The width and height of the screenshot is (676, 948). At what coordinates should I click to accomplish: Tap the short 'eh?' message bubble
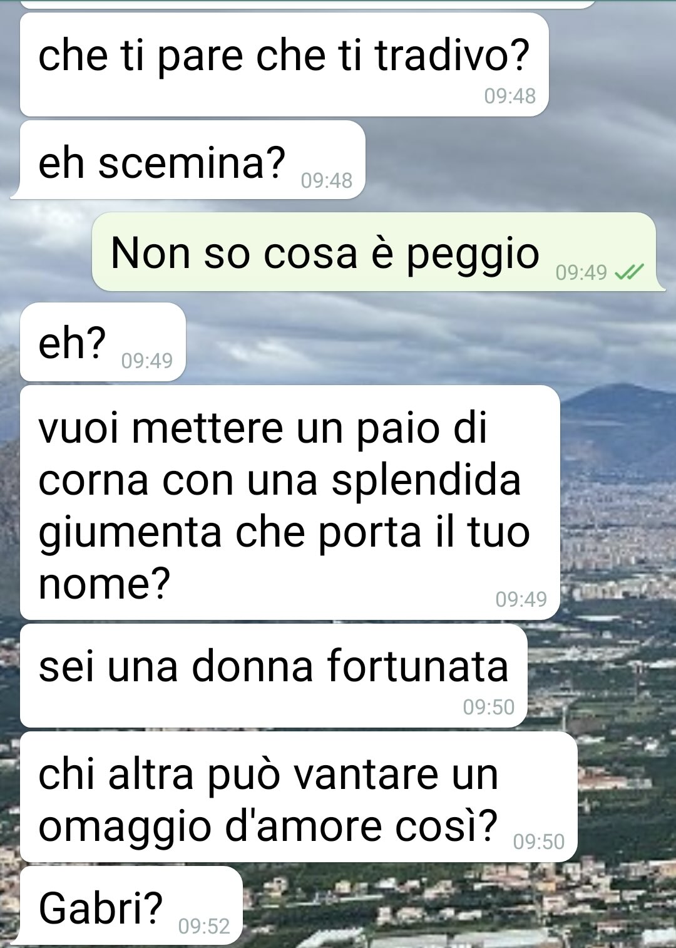tap(103, 342)
